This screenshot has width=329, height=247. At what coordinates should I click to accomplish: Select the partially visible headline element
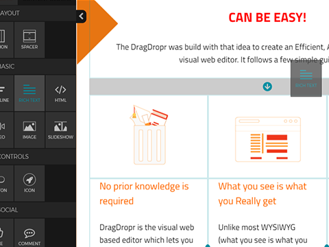click(x=7, y=93)
